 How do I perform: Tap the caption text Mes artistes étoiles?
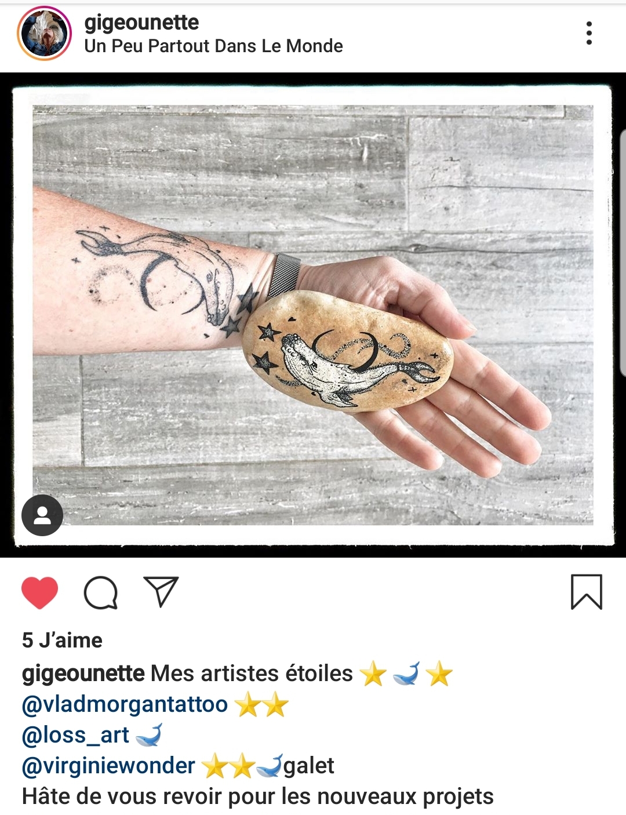click(252, 674)
